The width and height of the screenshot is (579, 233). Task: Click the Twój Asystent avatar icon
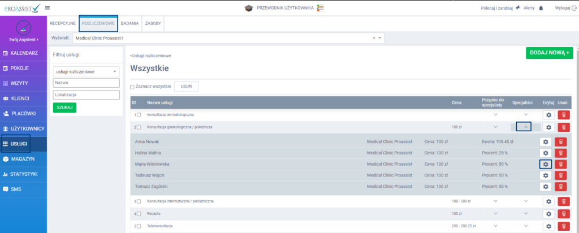tap(23, 28)
